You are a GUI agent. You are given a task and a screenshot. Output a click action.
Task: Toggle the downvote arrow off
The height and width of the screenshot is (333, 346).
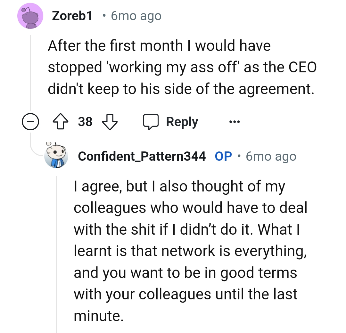[x=110, y=121]
